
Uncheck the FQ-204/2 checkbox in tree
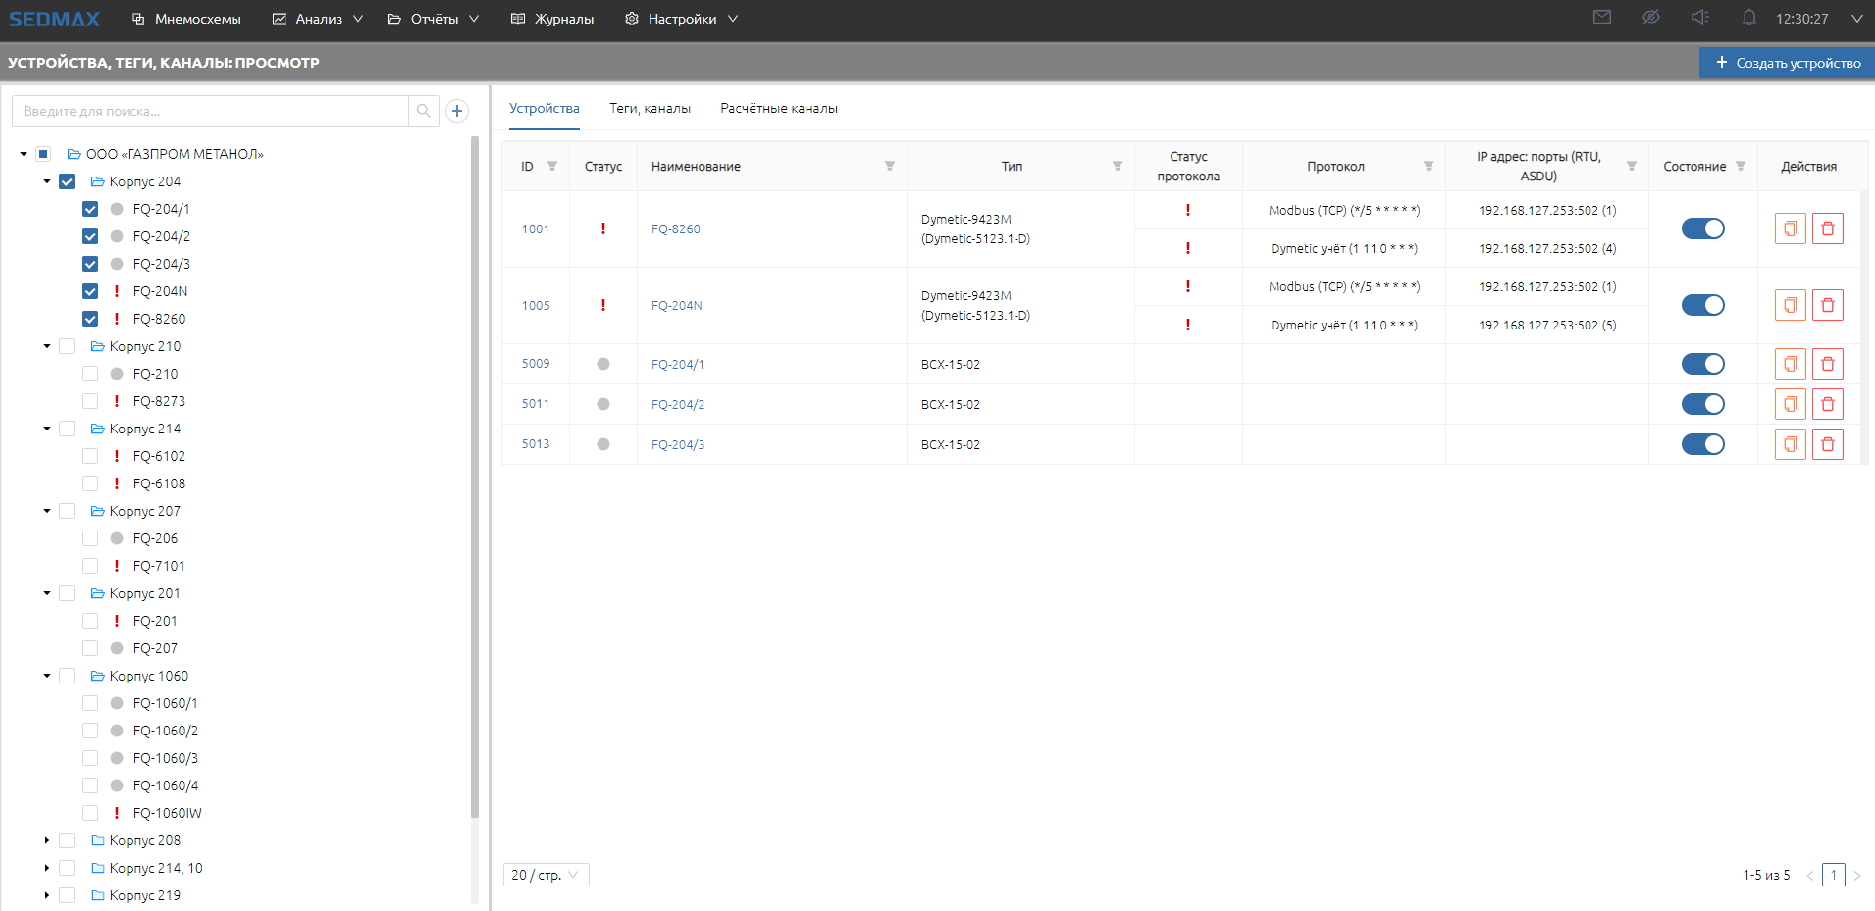(x=90, y=236)
